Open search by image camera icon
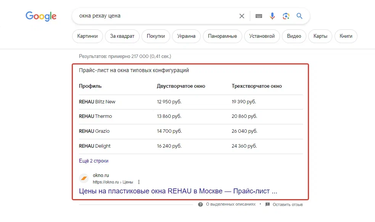375x222 pixels. tap(286, 16)
